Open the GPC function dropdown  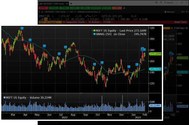coord(73,12)
